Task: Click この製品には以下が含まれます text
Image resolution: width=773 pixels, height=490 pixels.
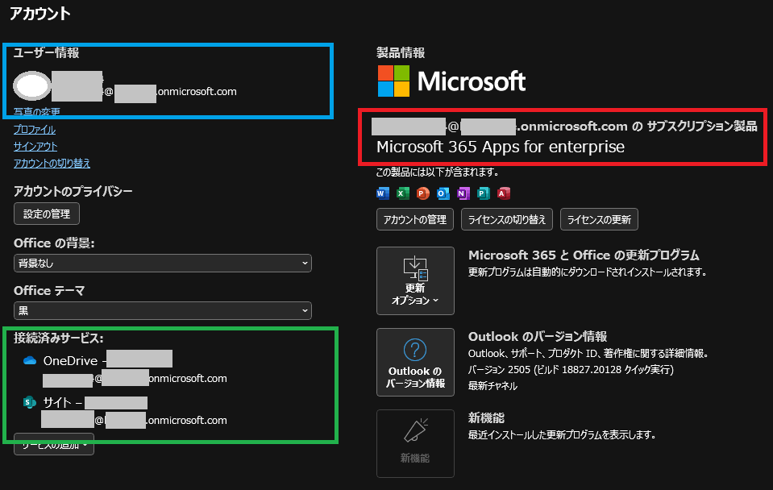Action: point(437,172)
